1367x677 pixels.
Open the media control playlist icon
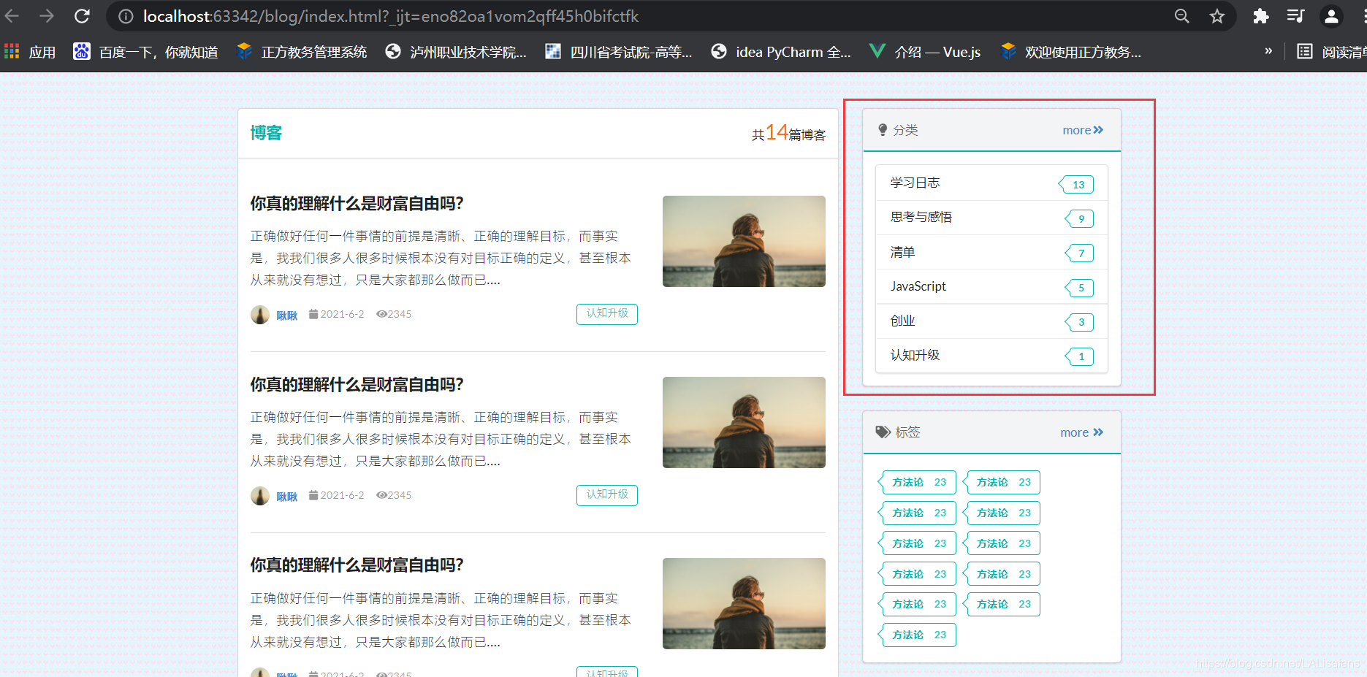(x=1295, y=16)
